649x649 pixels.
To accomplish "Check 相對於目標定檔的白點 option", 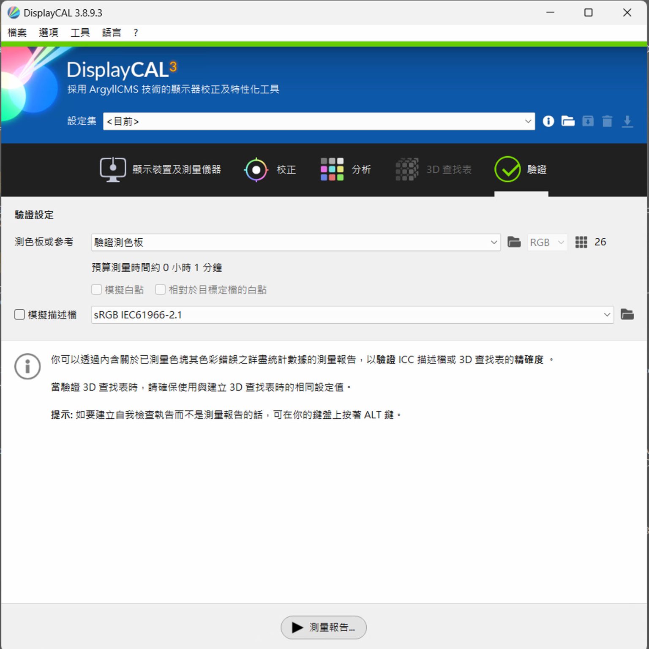I will point(161,289).
